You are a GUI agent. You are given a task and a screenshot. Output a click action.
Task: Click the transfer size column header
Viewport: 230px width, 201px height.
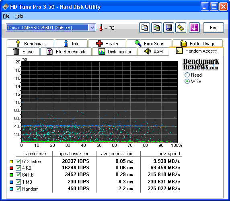(35, 154)
